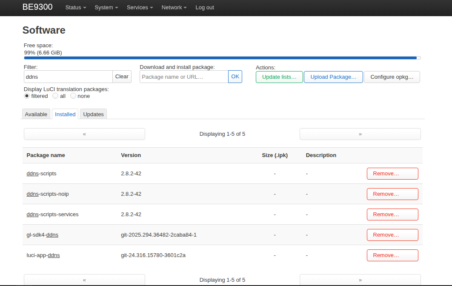Viewport: 452px width, 286px height.
Task: Select the 'filtered' translation radio button
Action: click(x=27, y=96)
